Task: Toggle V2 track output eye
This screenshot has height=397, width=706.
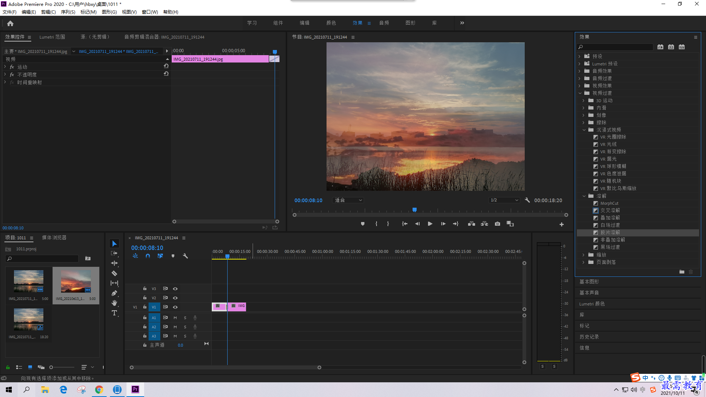Action: pos(175,298)
